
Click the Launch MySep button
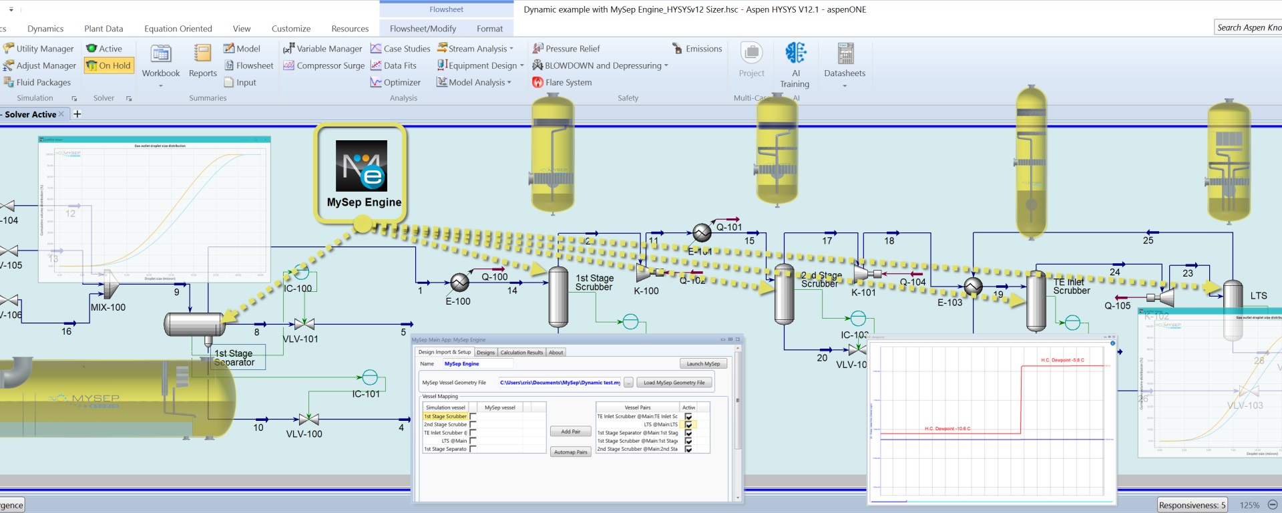[x=703, y=364]
